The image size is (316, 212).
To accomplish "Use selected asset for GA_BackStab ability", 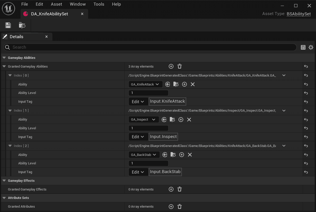I will click(165, 155).
